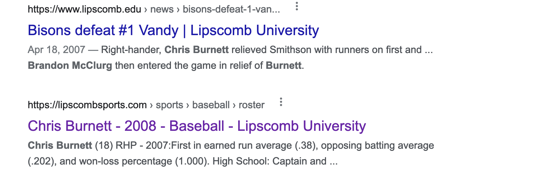Click the https://lipscombsports.com URL text

(87, 105)
